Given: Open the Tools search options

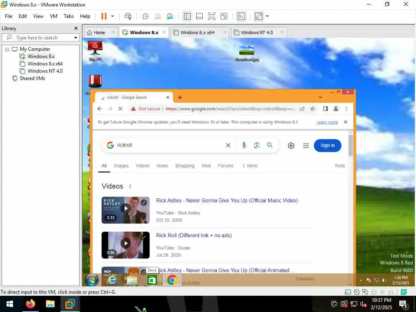Looking at the screenshot, I should (x=340, y=166).
